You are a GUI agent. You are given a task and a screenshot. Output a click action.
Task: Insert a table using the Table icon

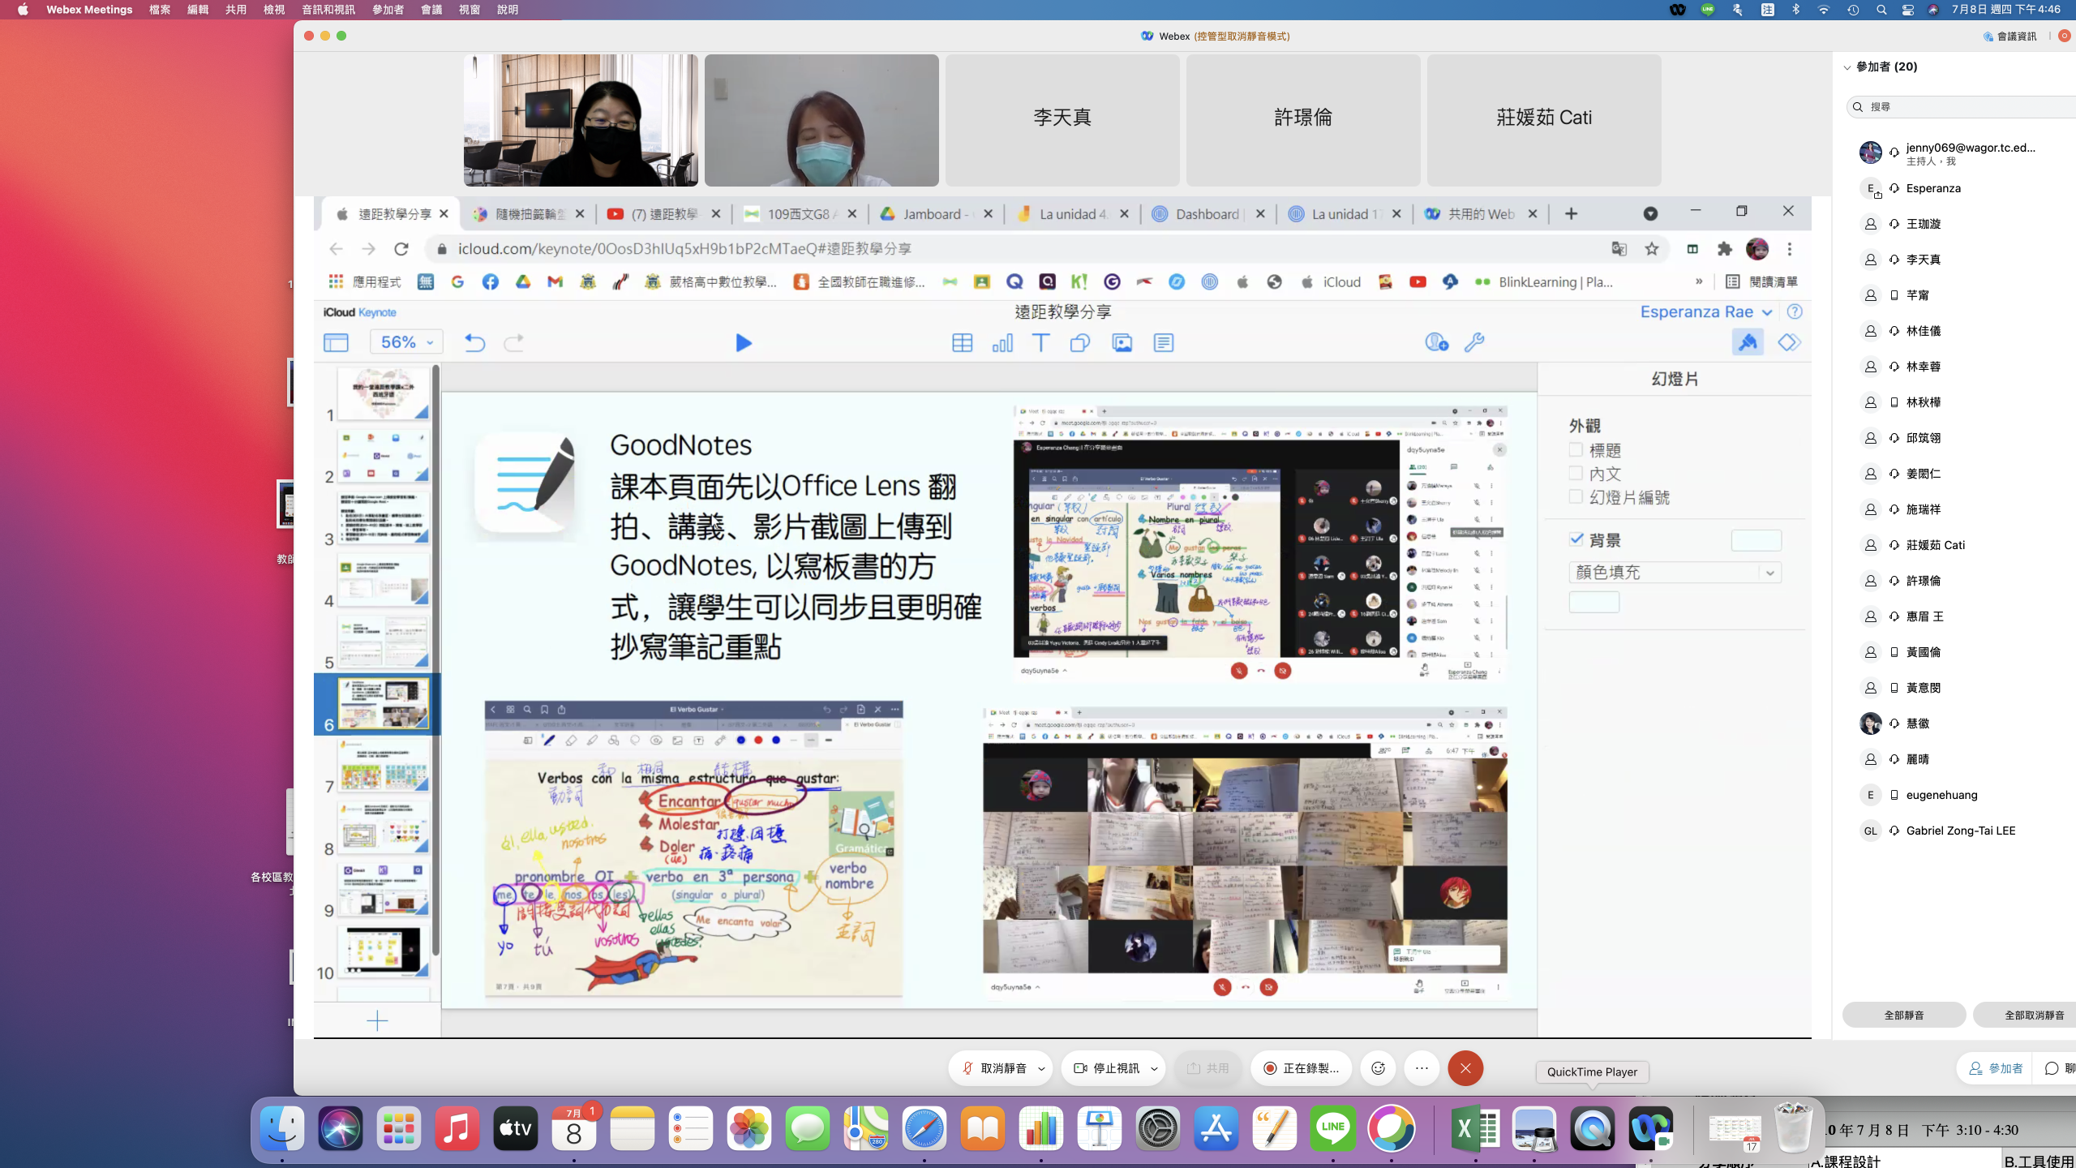point(962,343)
